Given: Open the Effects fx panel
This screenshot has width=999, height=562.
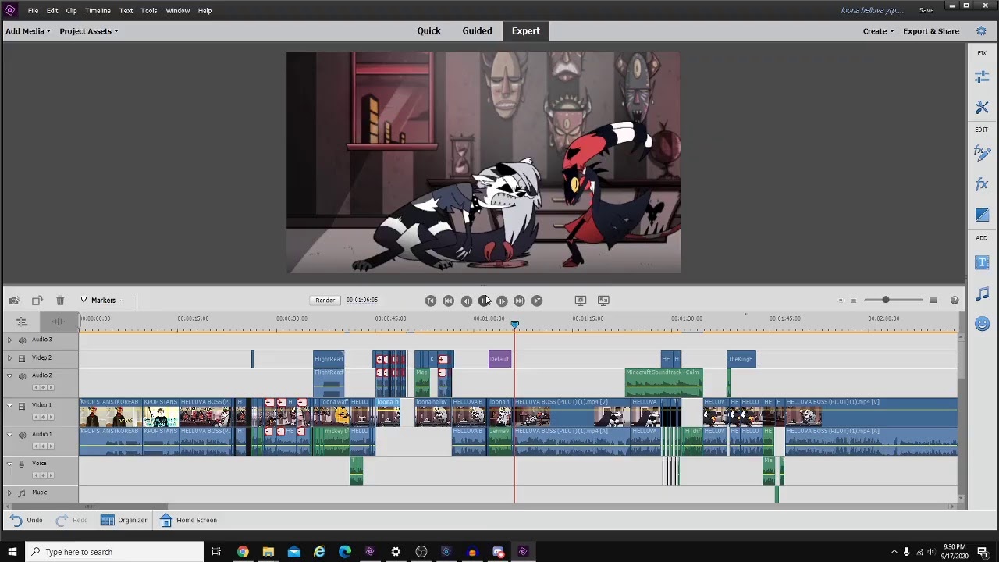Looking at the screenshot, I should pyautogui.click(x=982, y=184).
